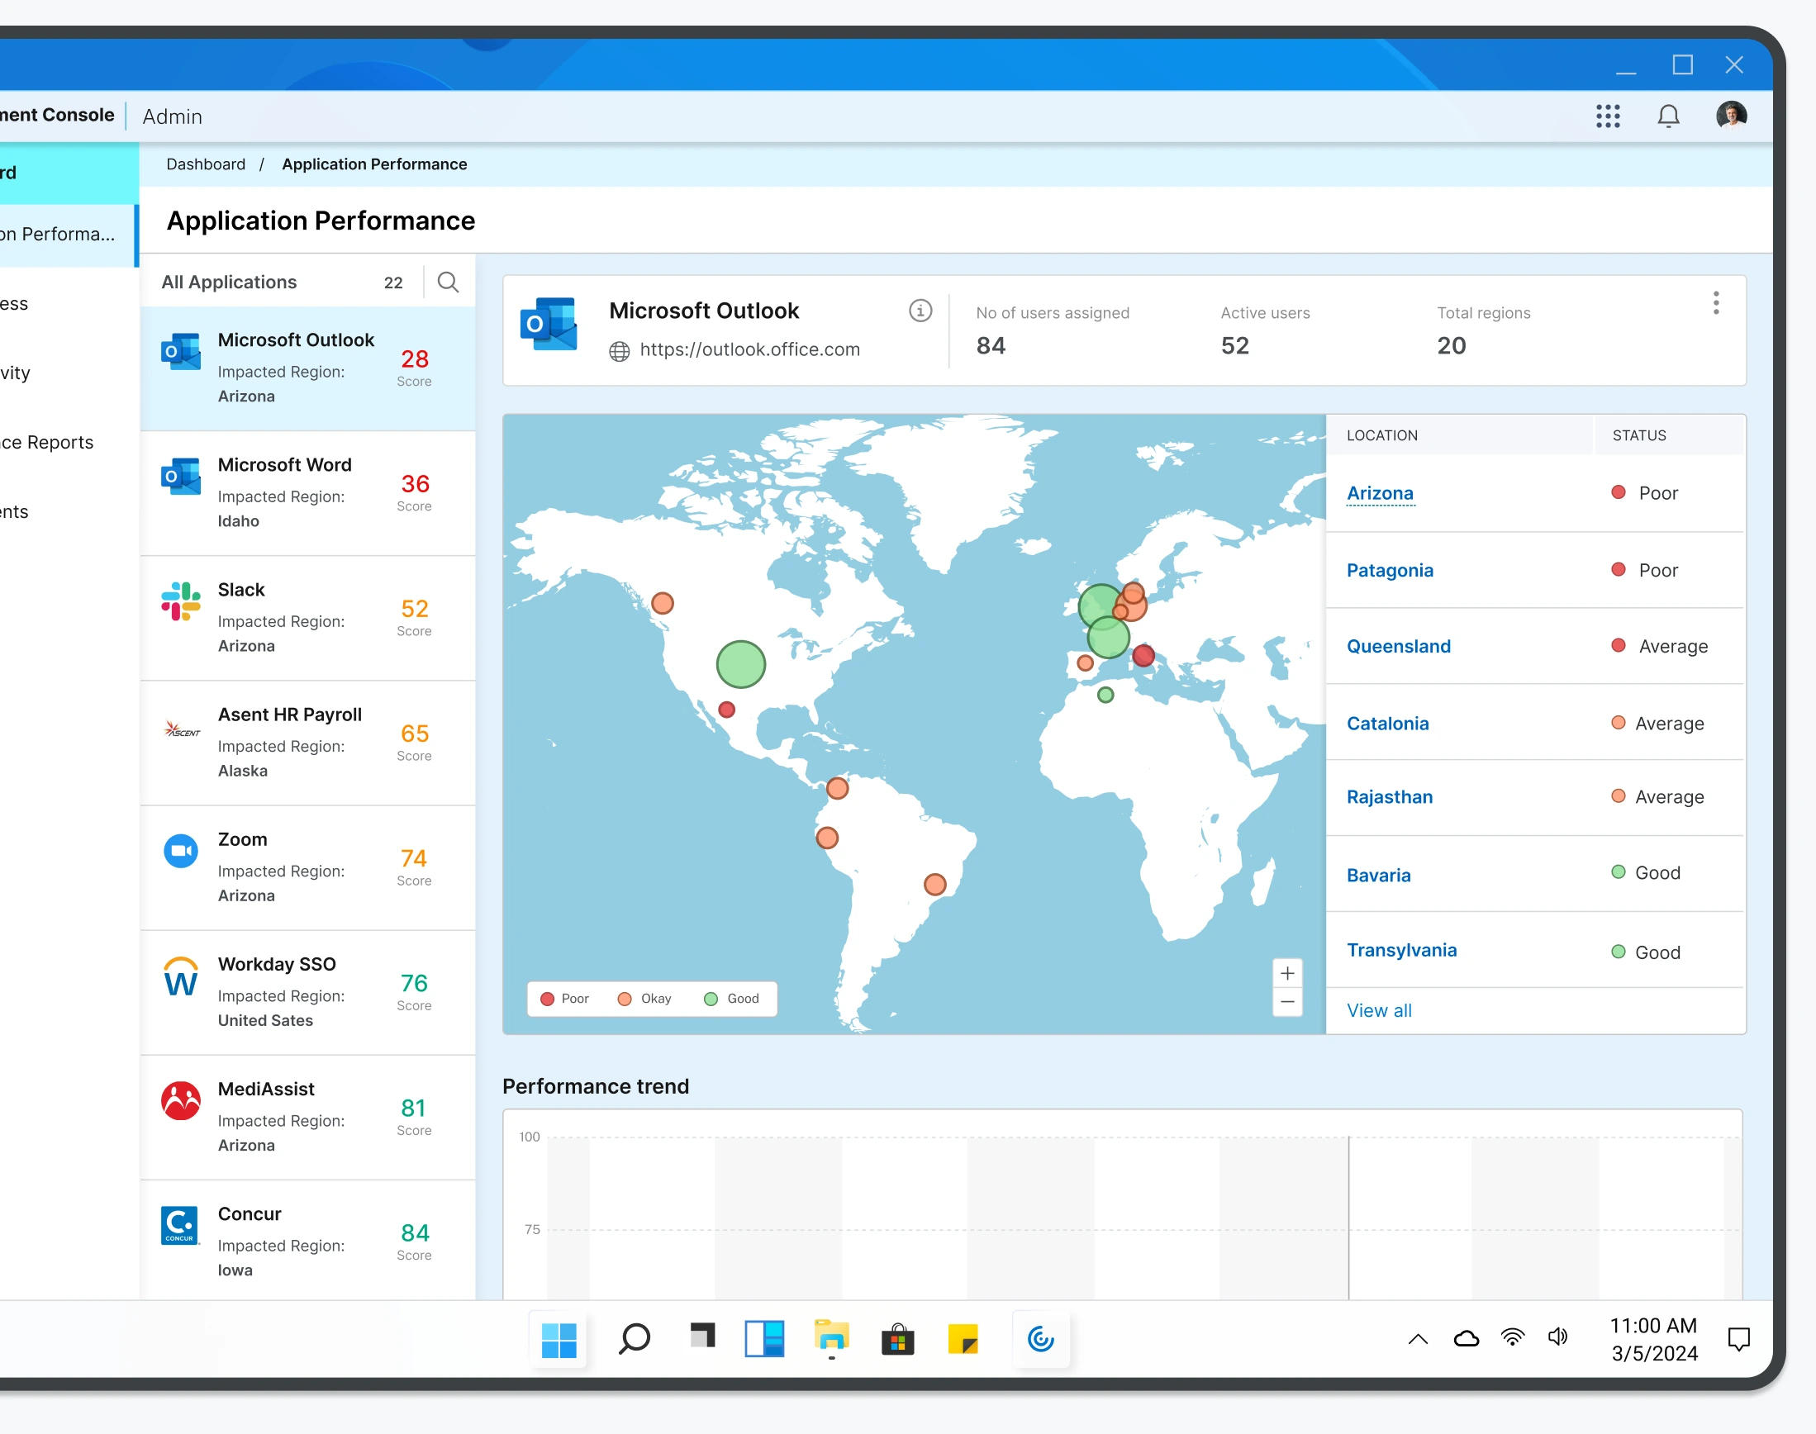Open the OneDrive cloud tray icon
The width and height of the screenshot is (1816, 1434).
pyautogui.click(x=1466, y=1338)
